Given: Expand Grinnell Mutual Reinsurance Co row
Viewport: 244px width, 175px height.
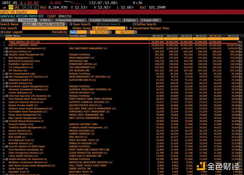Looking at the screenshot, I should click(7, 121).
